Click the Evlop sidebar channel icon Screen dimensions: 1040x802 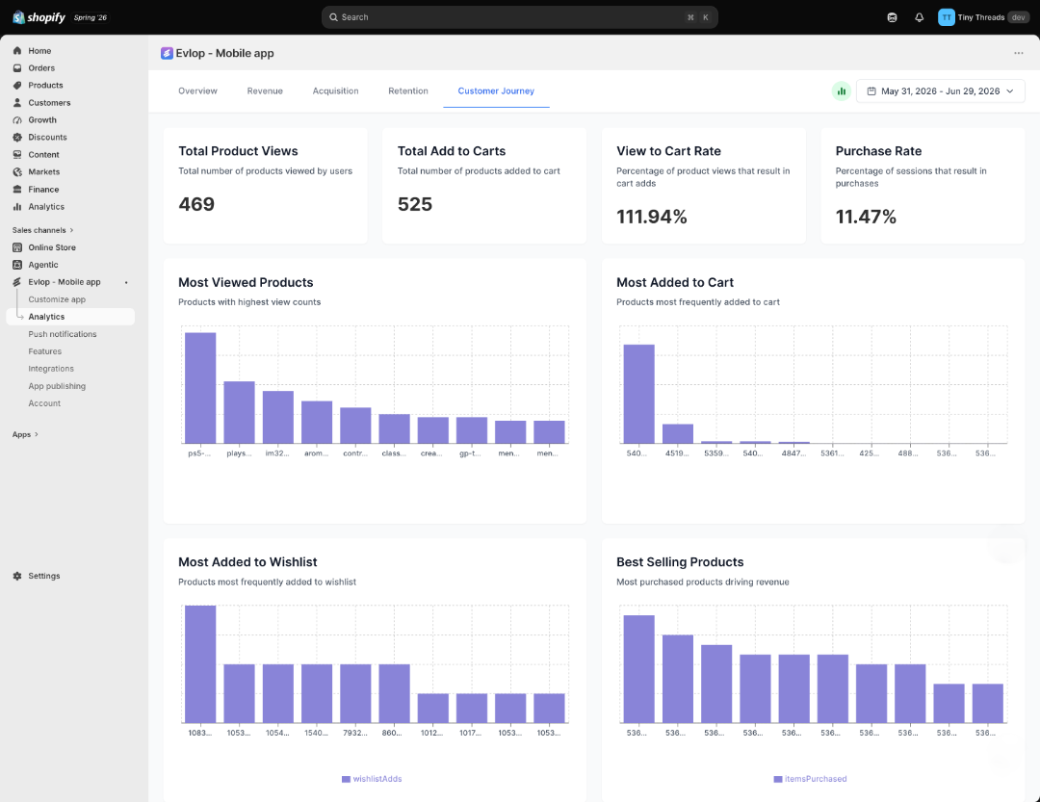coord(17,282)
